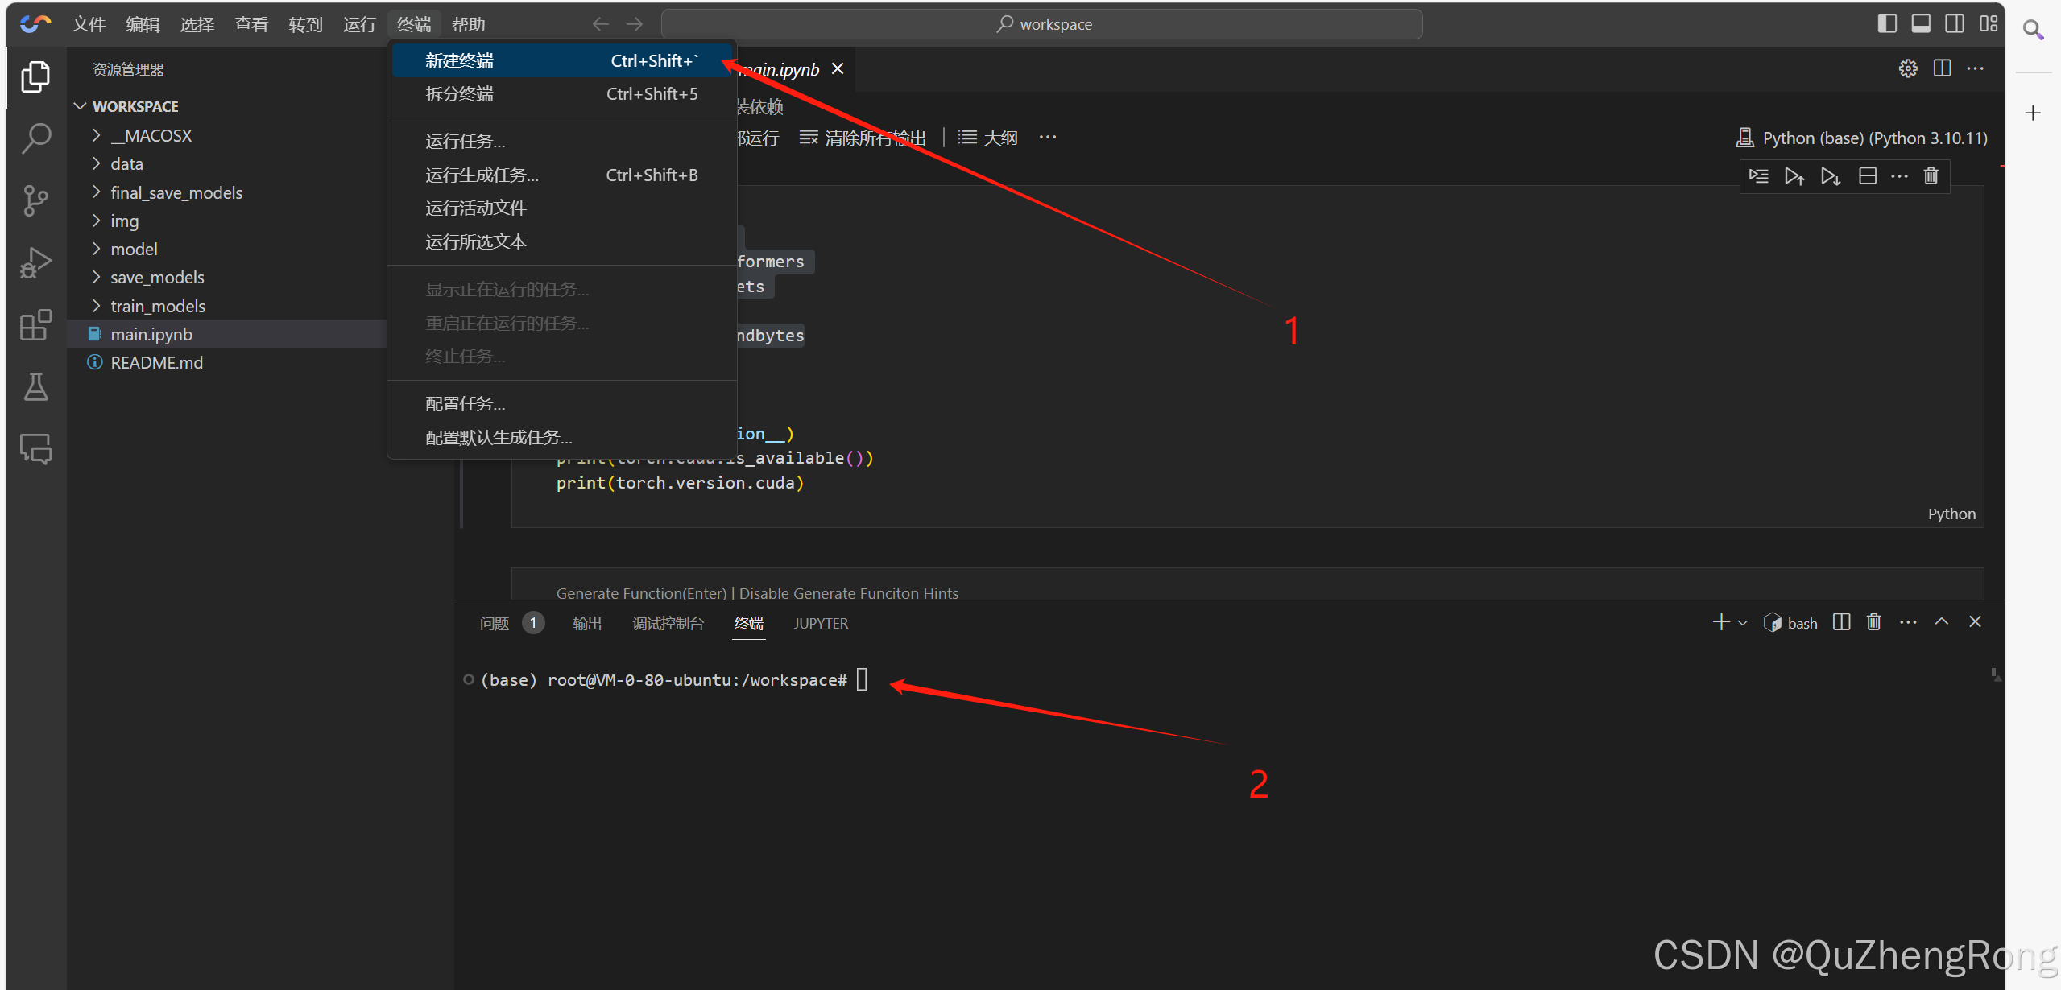Delete the notebook cell with trash icon
2061x990 pixels.
point(1931,176)
